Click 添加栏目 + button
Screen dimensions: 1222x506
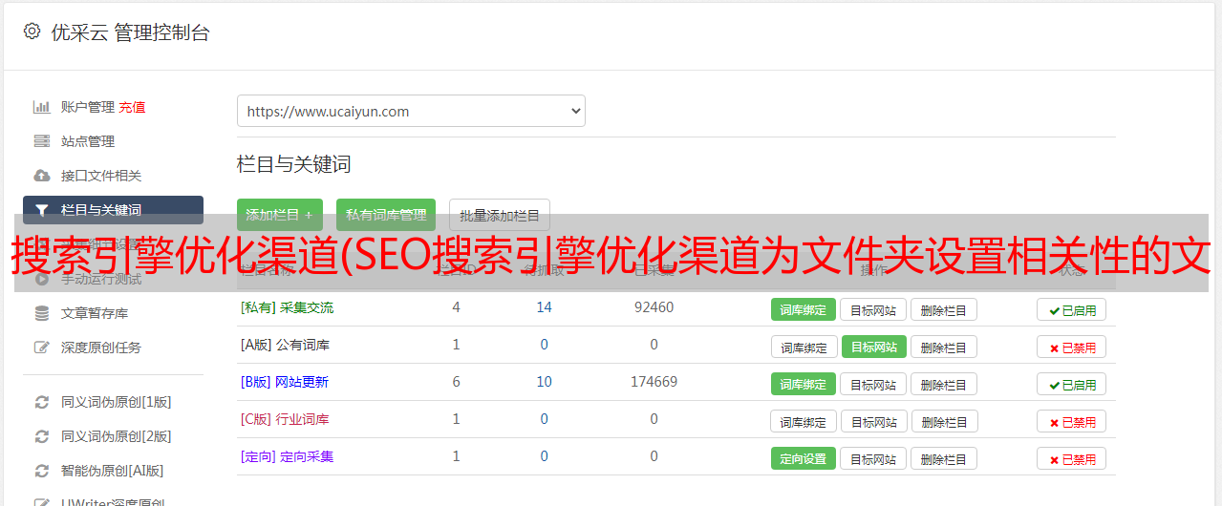pyautogui.click(x=279, y=215)
